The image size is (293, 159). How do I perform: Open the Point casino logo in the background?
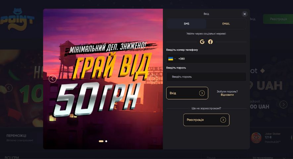17,19
